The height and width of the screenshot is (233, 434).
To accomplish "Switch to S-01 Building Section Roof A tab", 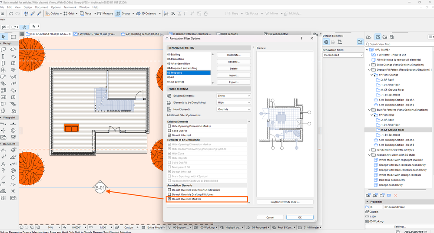I will 142,33.
